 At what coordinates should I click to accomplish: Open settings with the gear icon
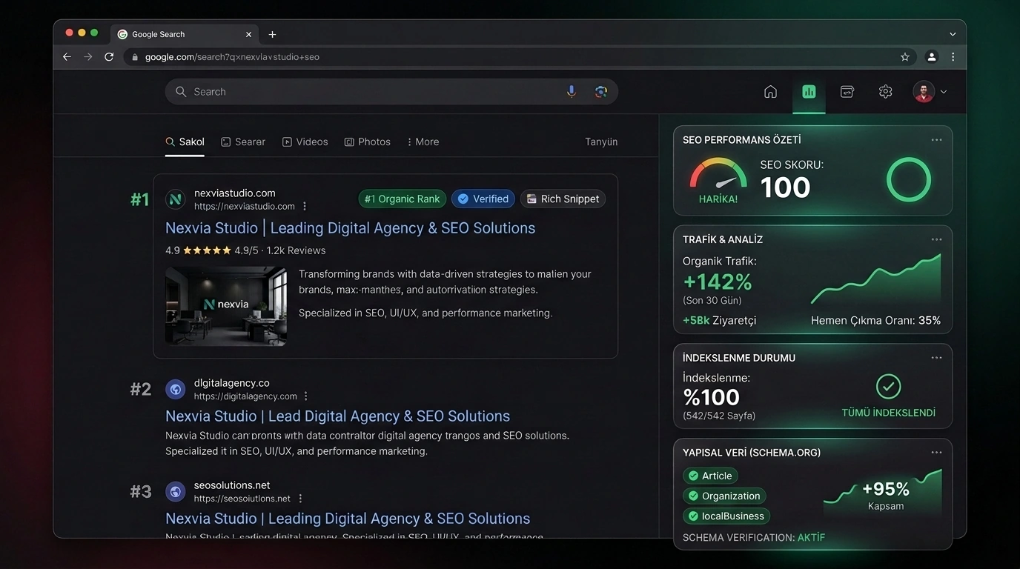click(x=885, y=92)
